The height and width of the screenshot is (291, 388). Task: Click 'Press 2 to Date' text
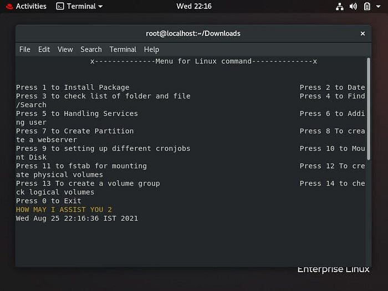coord(333,88)
